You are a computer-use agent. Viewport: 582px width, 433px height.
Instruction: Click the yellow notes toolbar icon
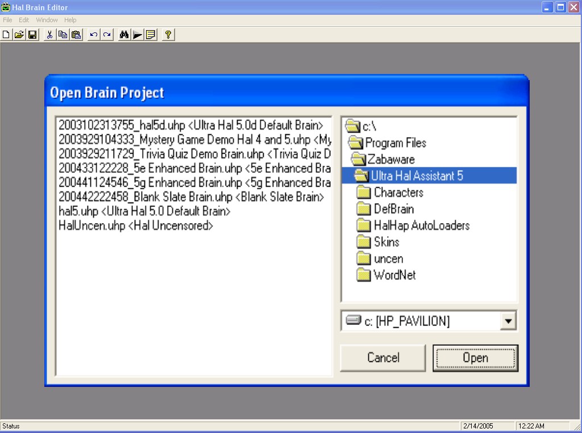point(151,35)
